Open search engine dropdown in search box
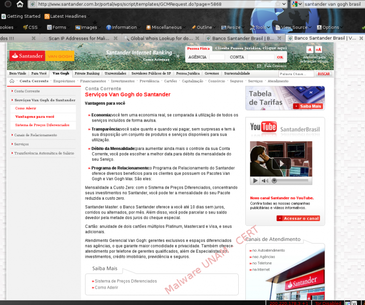The height and width of the screenshot is (305, 365). (296, 4)
